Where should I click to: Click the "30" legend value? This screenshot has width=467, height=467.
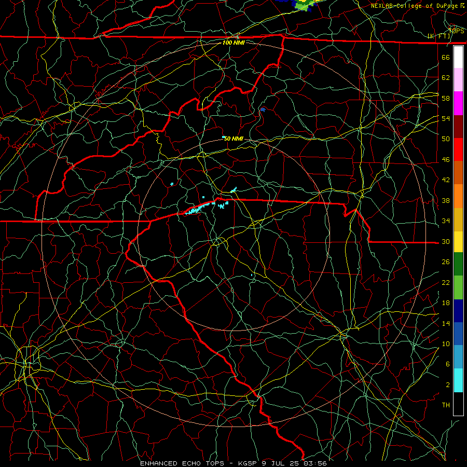(x=446, y=241)
